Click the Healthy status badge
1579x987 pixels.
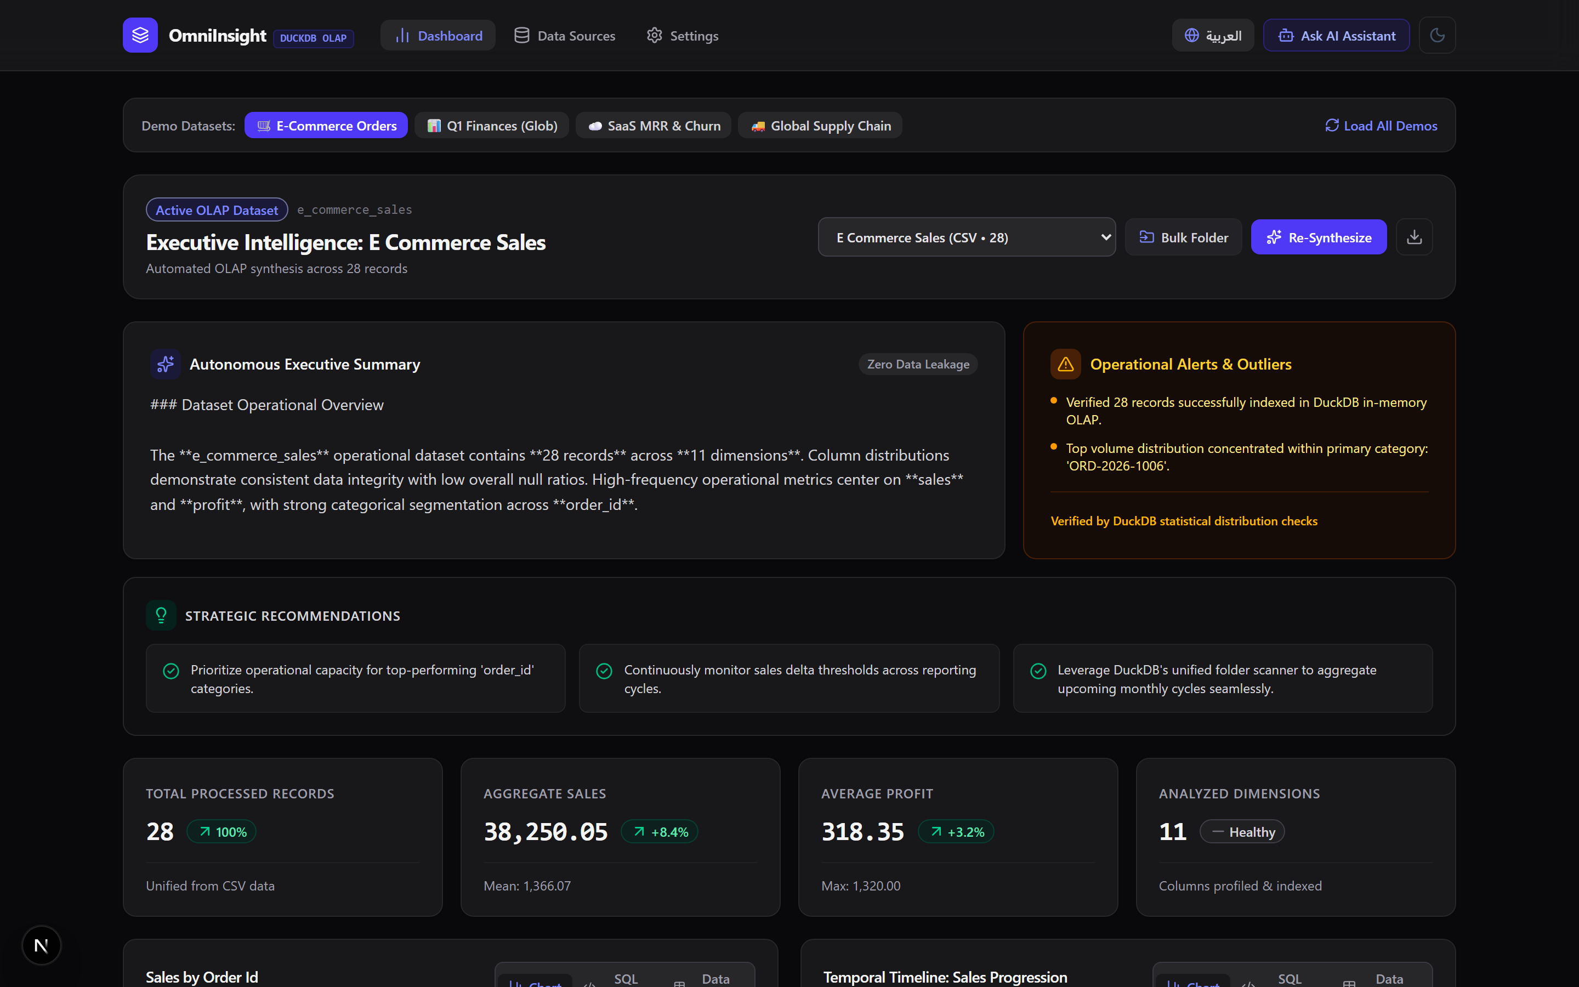tap(1242, 832)
